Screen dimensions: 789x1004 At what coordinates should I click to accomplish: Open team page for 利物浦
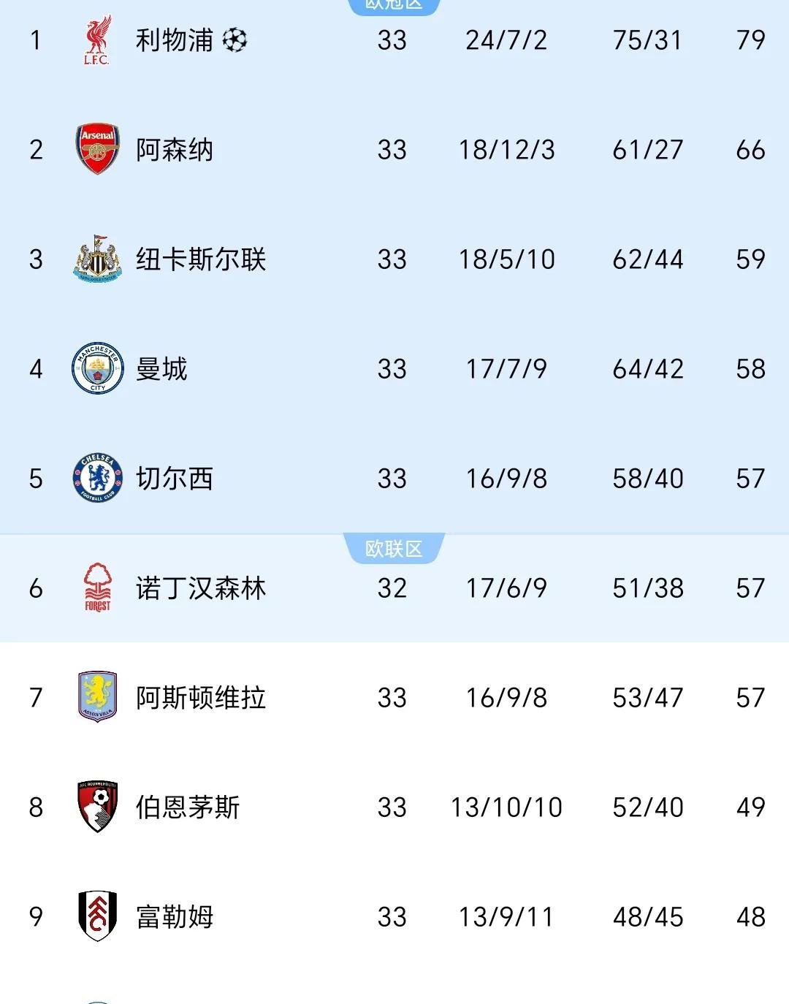tap(174, 39)
